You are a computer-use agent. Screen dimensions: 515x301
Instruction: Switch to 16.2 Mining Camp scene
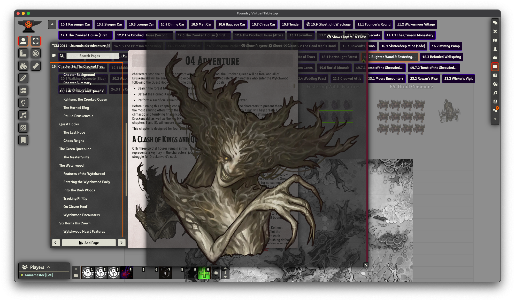445,46
